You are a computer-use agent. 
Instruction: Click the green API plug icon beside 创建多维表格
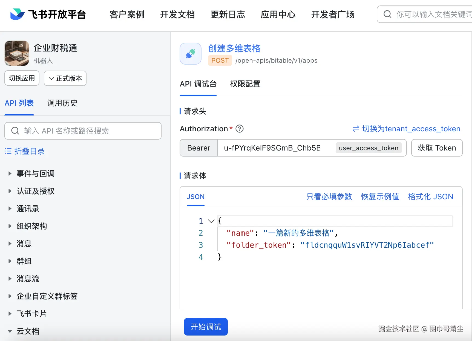(190, 54)
